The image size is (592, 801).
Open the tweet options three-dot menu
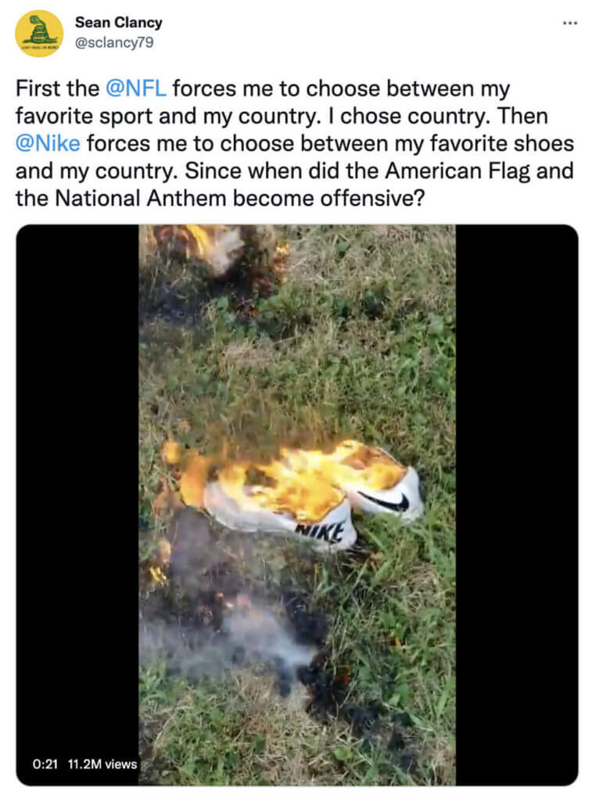tap(570, 23)
